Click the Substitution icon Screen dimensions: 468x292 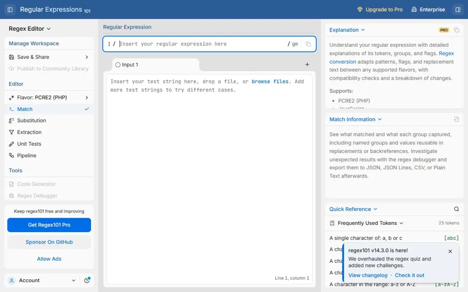point(11,120)
